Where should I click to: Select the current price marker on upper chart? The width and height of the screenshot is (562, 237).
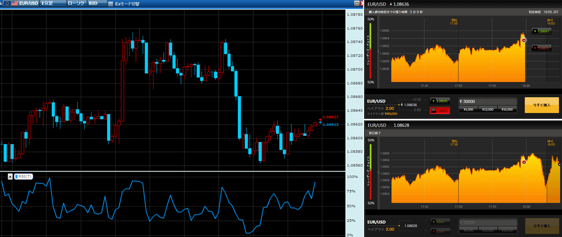point(524,40)
